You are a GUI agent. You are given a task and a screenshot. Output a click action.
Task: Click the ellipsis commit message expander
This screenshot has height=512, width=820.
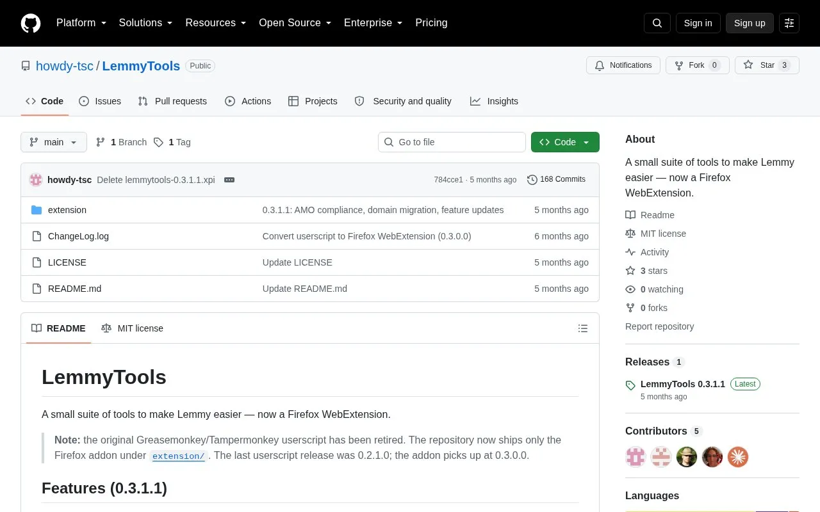click(229, 180)
